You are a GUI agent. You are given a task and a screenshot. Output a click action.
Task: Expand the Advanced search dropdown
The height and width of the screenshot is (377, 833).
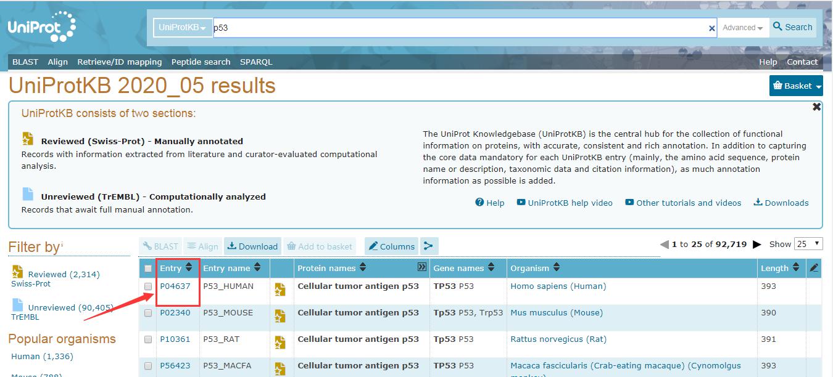[742, 28]
